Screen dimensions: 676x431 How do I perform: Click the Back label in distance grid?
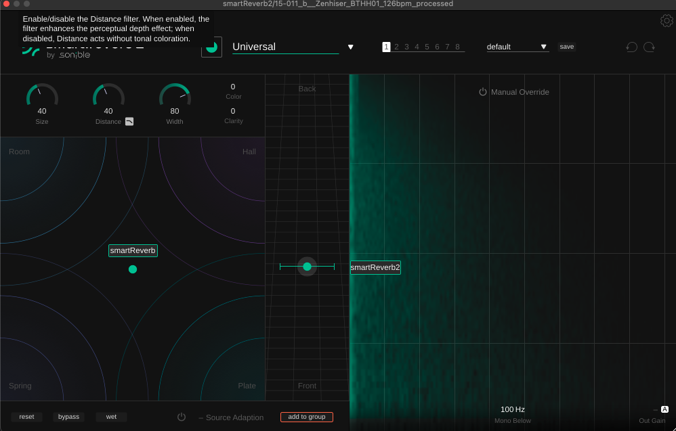[x=307, y=89]
